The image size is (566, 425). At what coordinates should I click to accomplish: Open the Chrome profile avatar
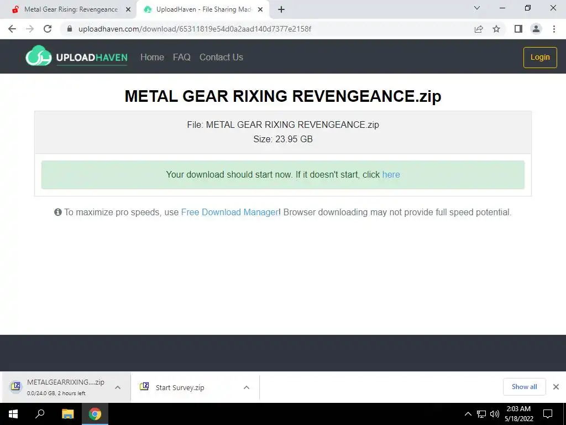click(x=536, y=29)
